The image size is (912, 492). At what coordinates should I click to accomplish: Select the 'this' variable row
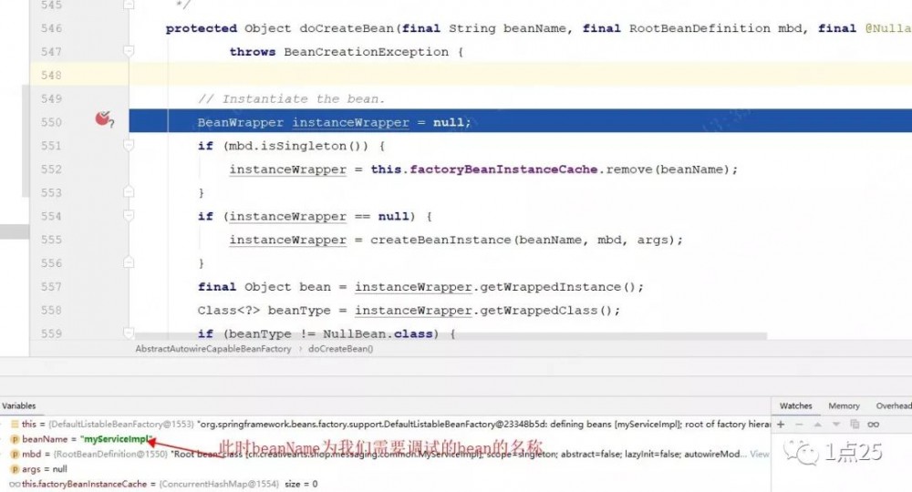(x=386, y=425)
